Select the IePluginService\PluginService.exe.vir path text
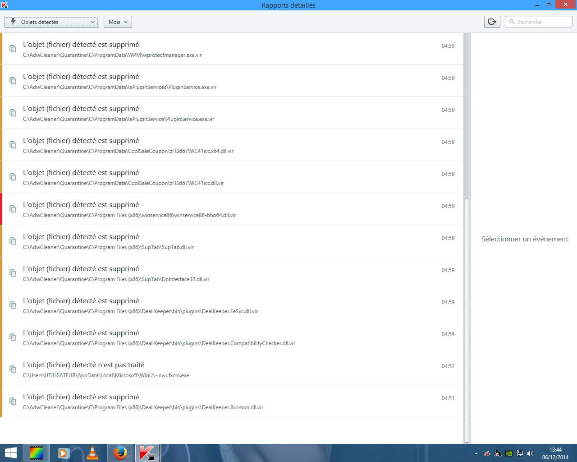Screen dimensions: 577x462 coord(119,119)
